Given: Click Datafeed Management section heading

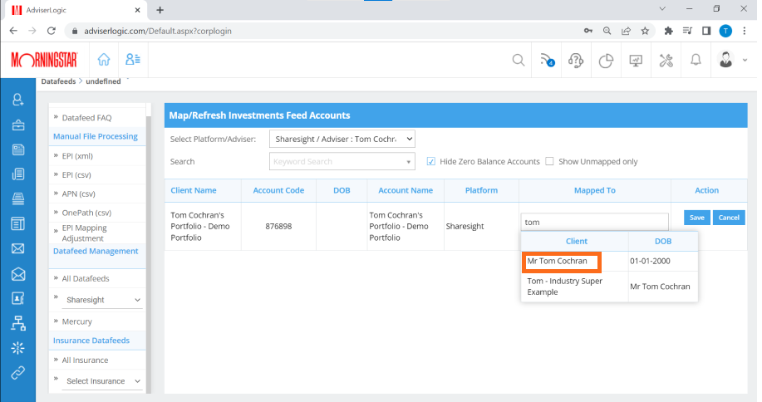Looking at the screenshot, I should click(96, 251).
